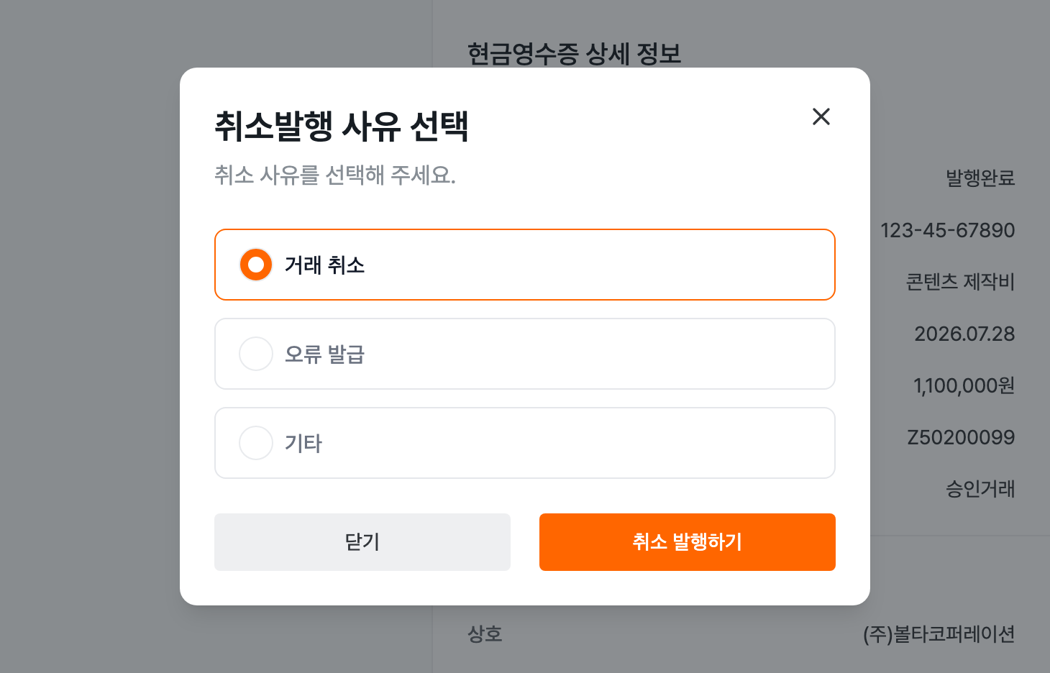This screenshot has height=673, width=1050.
Task: Select the 거래 취소 radio button
Action: coord(256,265)
